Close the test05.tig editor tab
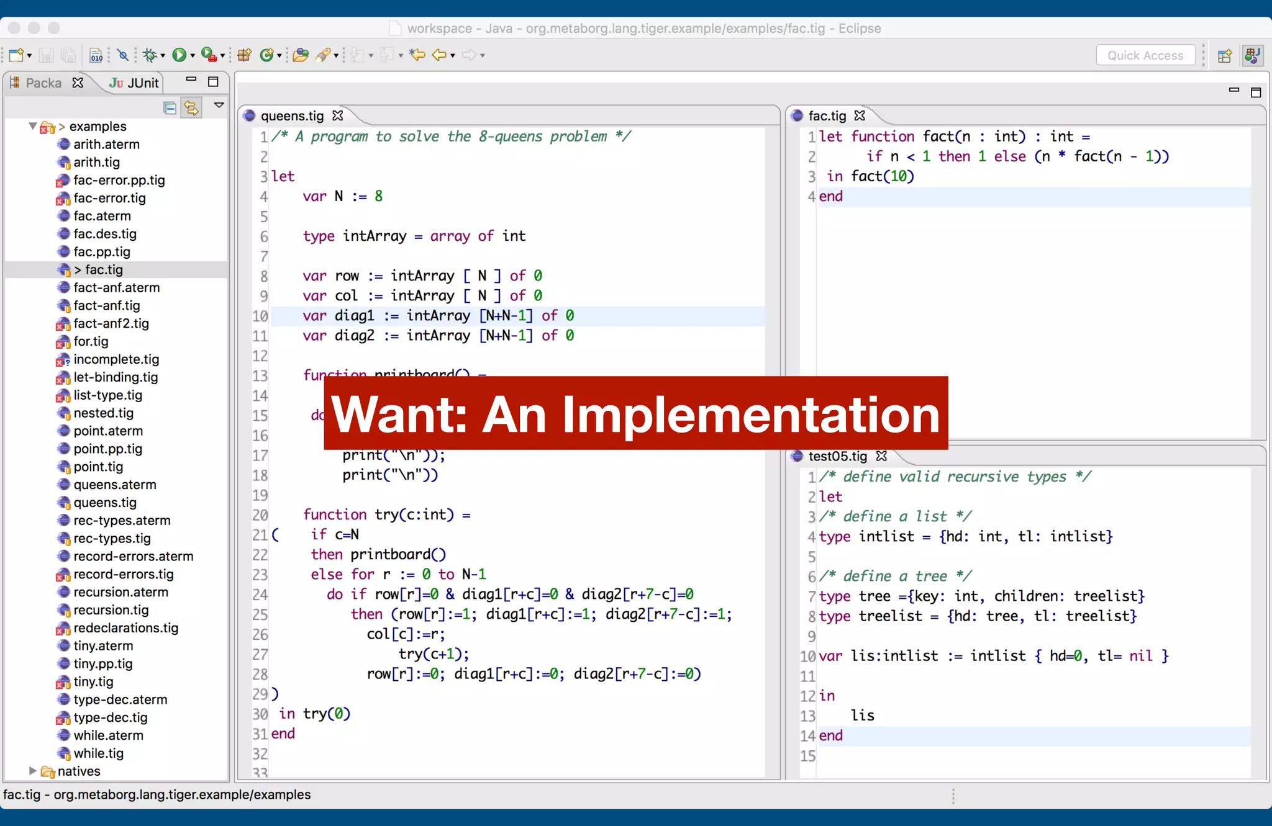Screen dimensions: 1272x826 [x=881, y=456]
